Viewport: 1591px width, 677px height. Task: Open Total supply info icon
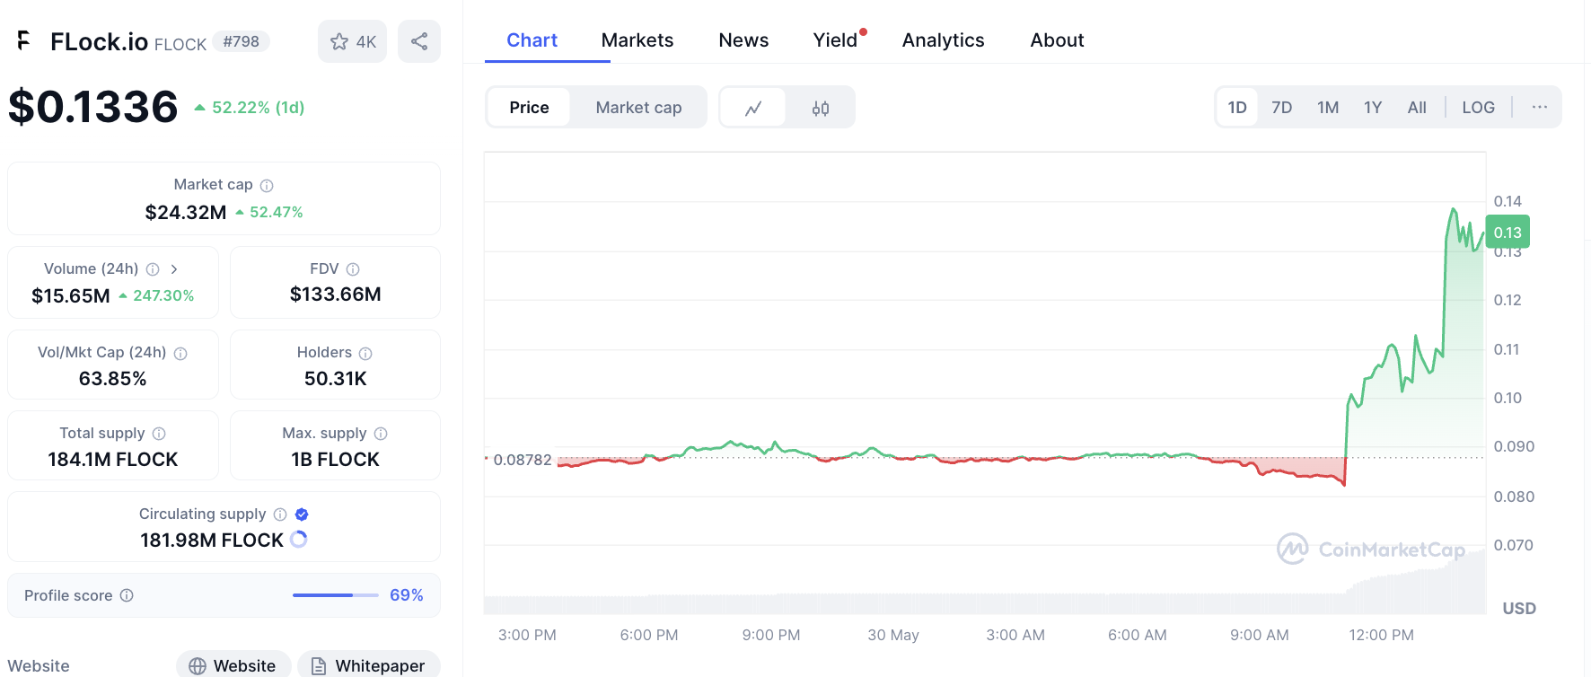pos(159,434)
